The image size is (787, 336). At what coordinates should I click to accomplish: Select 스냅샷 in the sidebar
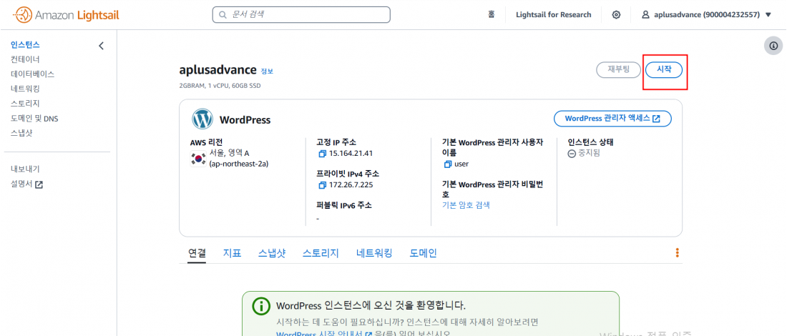(x=21, y=134)
